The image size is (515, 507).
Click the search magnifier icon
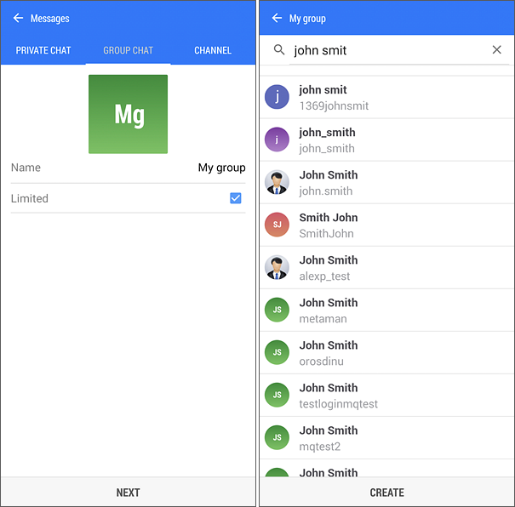tap(279, 50)
